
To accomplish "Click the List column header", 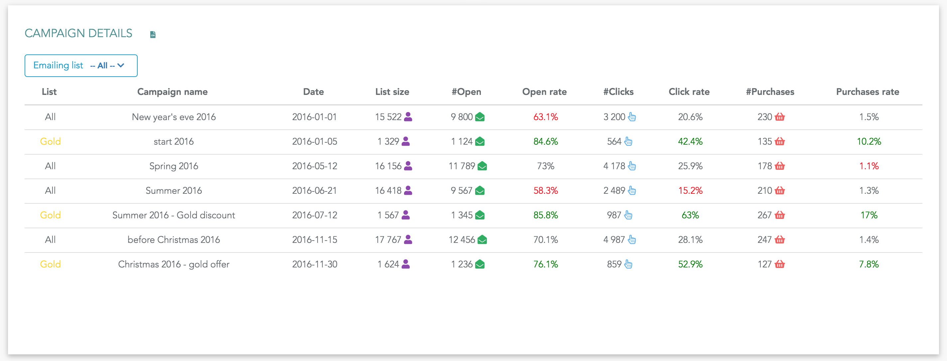I will (x=49, y=92).
